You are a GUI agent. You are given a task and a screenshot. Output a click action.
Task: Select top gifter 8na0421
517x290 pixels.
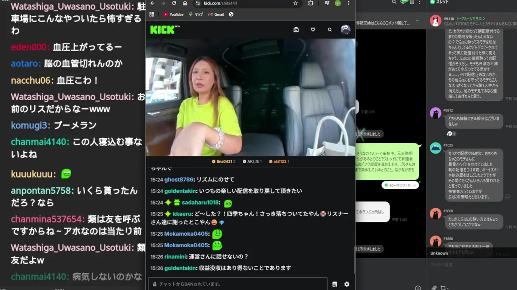click(223, 162)
